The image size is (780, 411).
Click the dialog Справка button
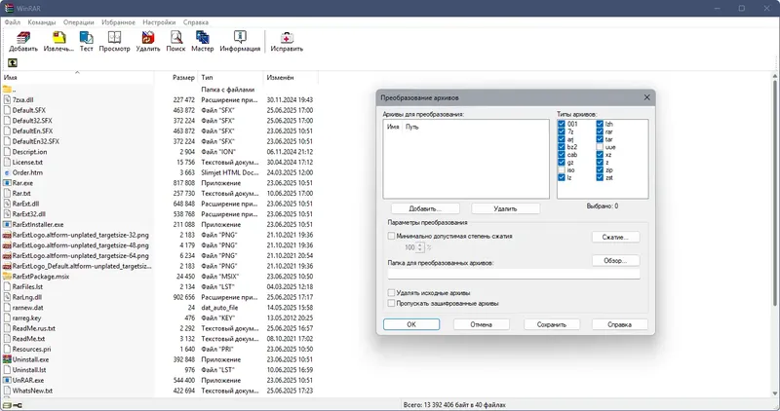tap(620, 324)
